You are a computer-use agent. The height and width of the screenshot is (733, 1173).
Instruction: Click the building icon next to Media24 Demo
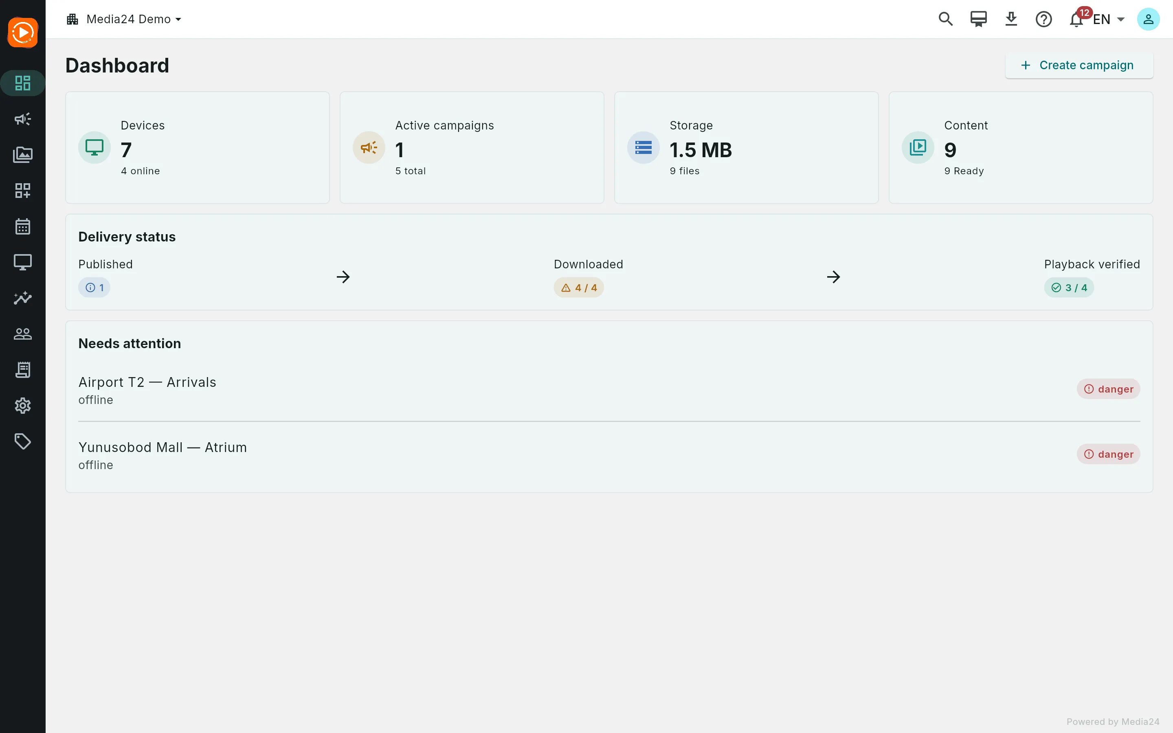[x=73, y=20]
